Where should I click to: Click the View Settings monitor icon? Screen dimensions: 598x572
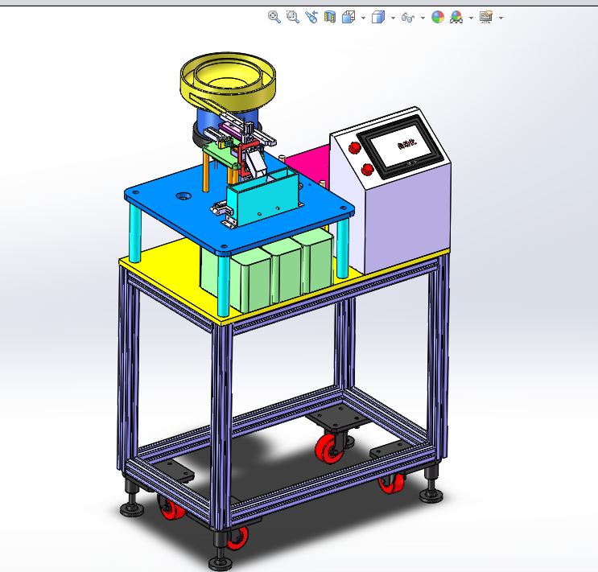tap(486, 17)
